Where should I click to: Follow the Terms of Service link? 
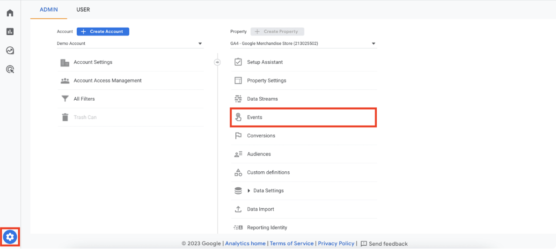pos(292,243)
